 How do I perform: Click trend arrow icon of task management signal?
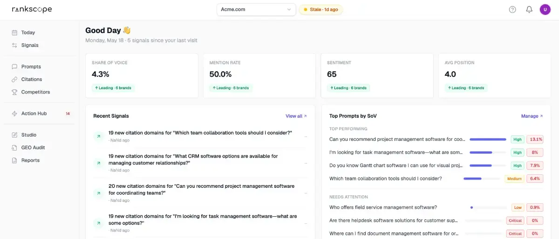pyautogui.click(x=98, y=223)
